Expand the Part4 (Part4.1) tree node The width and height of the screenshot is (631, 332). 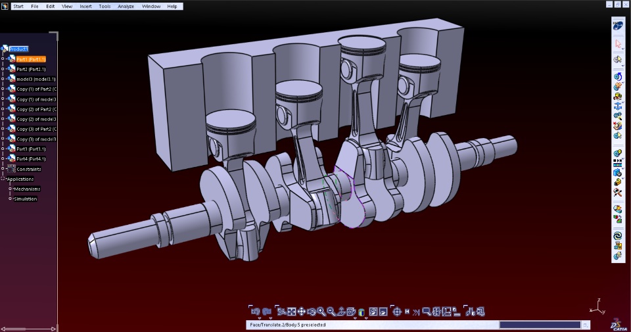pos(3,158)
